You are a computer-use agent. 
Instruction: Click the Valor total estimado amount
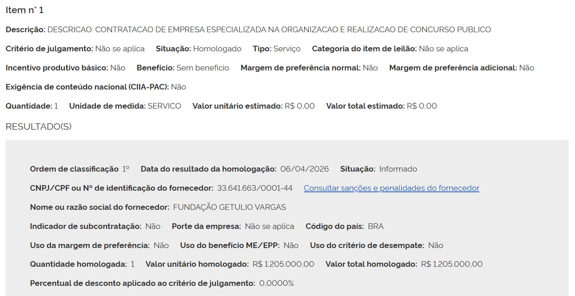[422, 106]
